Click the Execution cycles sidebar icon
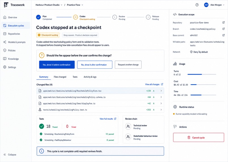 tap(5, 25)
